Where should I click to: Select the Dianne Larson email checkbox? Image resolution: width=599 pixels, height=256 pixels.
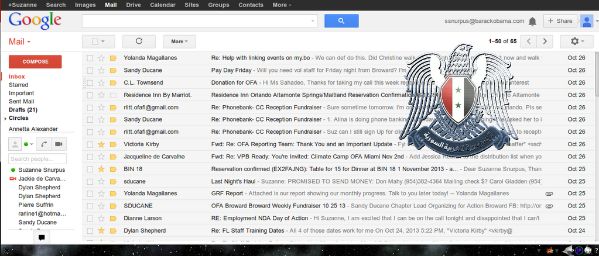click(x=90, y=218)
